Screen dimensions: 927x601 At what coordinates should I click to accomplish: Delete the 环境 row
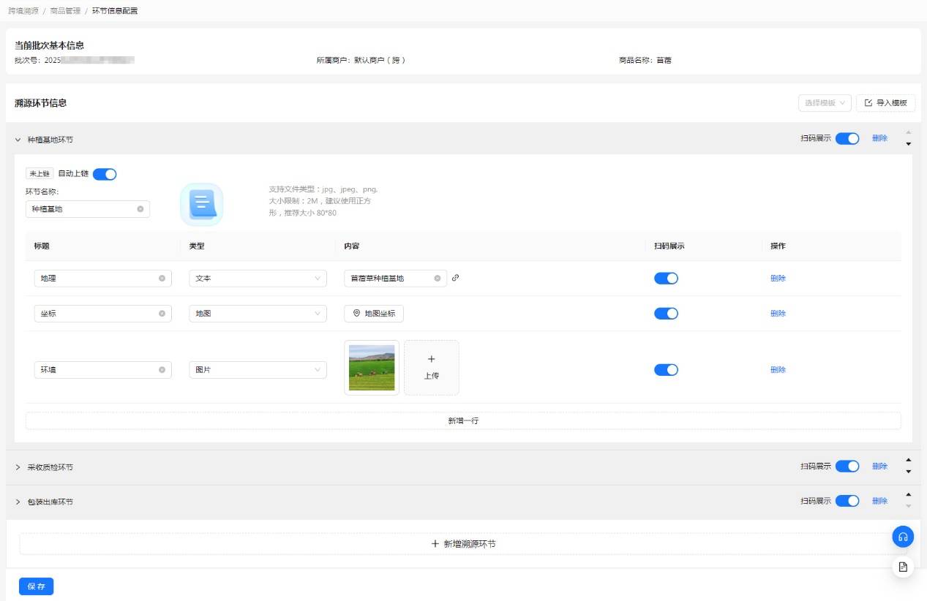[778, 370]
